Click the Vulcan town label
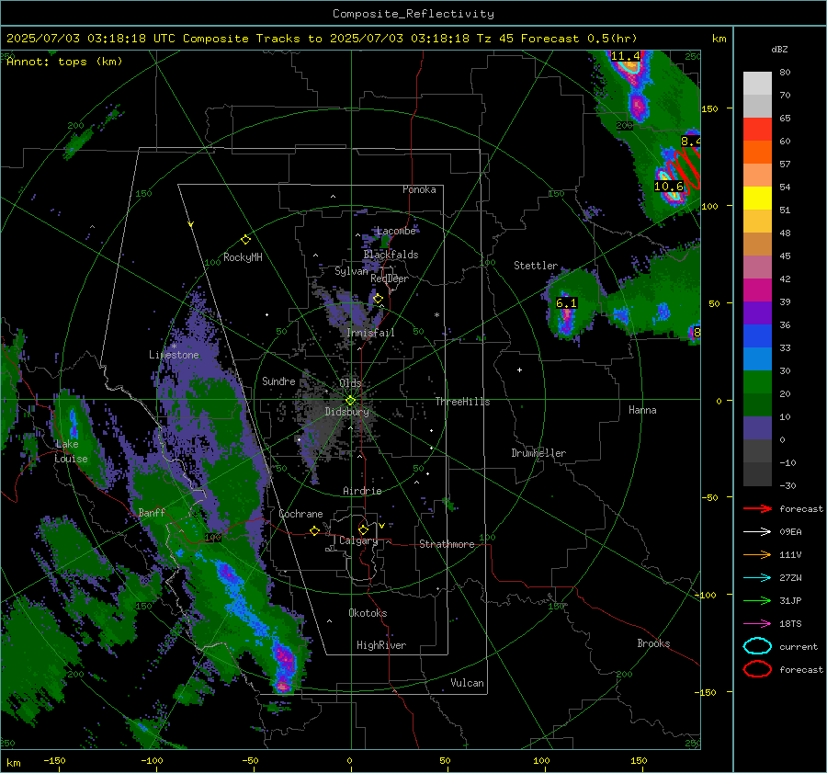The image size is (827, 773). [x=467, y=683]
